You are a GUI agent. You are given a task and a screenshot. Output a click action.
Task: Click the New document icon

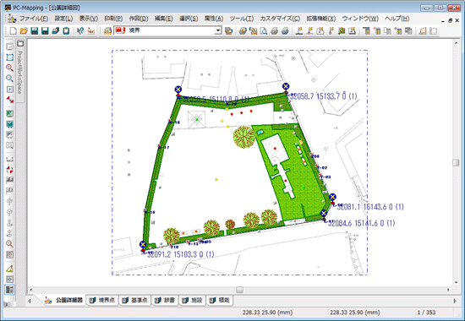click(x=13, y=30)
